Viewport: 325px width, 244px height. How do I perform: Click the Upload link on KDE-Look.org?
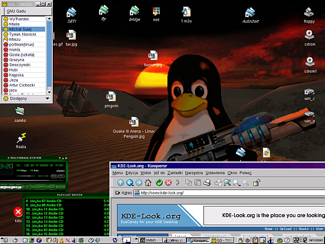[285, 229]
